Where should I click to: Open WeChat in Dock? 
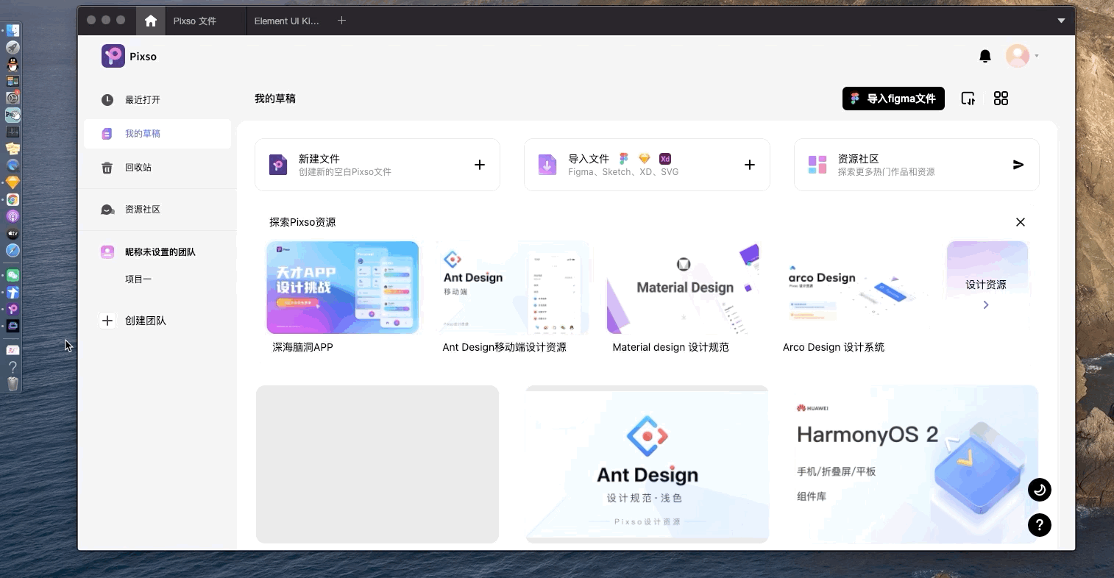13,276
